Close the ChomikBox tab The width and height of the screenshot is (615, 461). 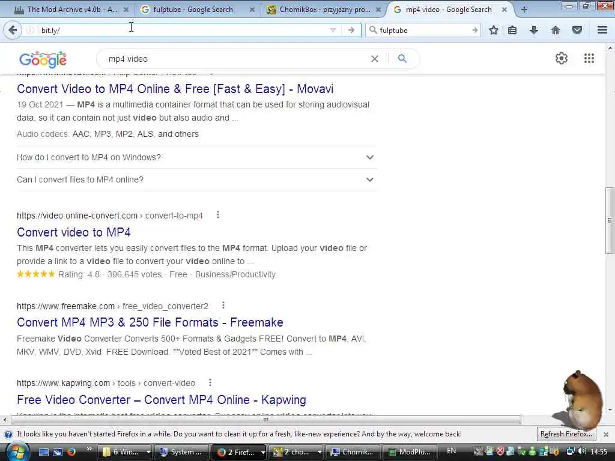[378, 10]
